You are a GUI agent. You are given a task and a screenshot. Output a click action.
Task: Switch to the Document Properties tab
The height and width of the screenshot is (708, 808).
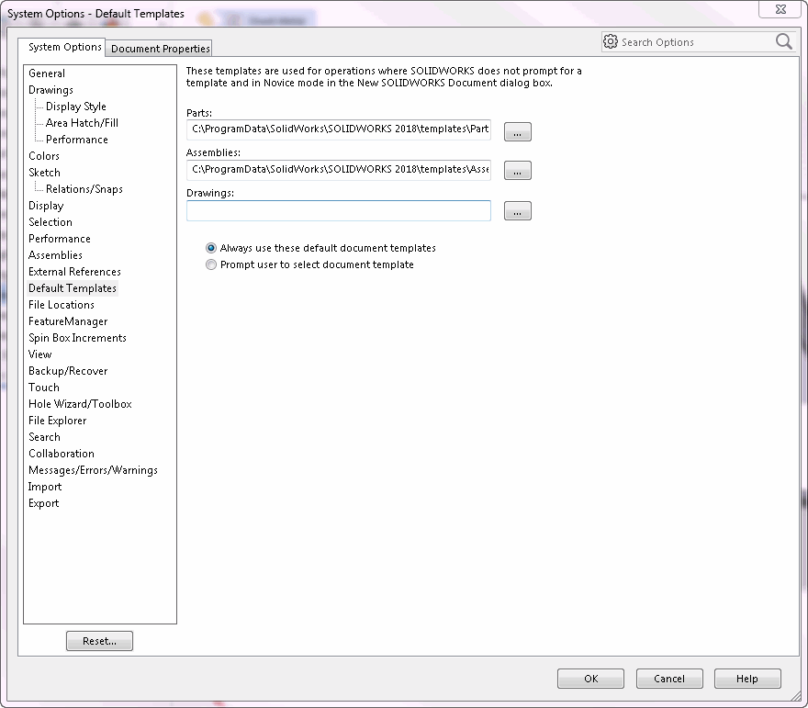point(160,49)
